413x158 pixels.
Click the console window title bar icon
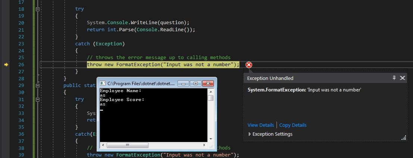103,83
